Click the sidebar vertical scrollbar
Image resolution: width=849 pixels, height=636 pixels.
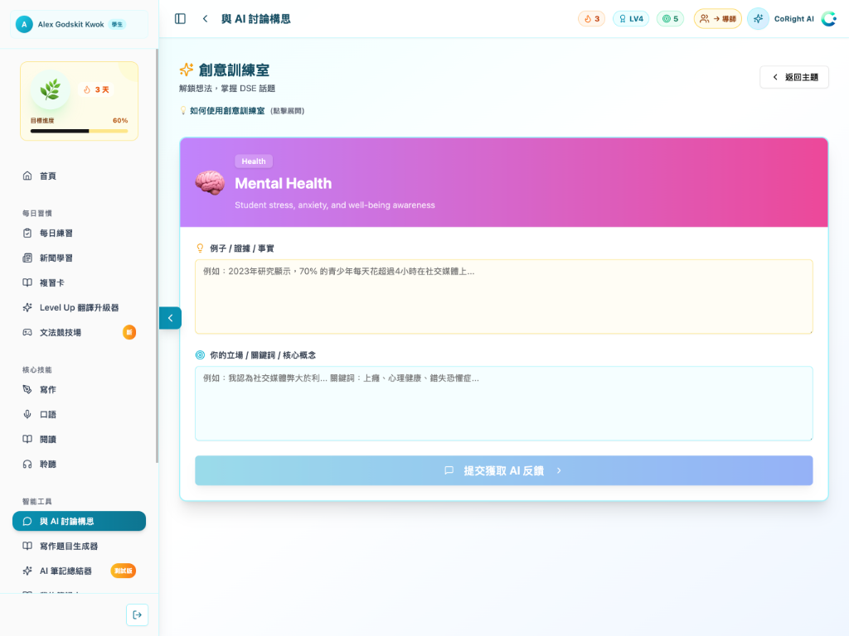pos(157,256)
